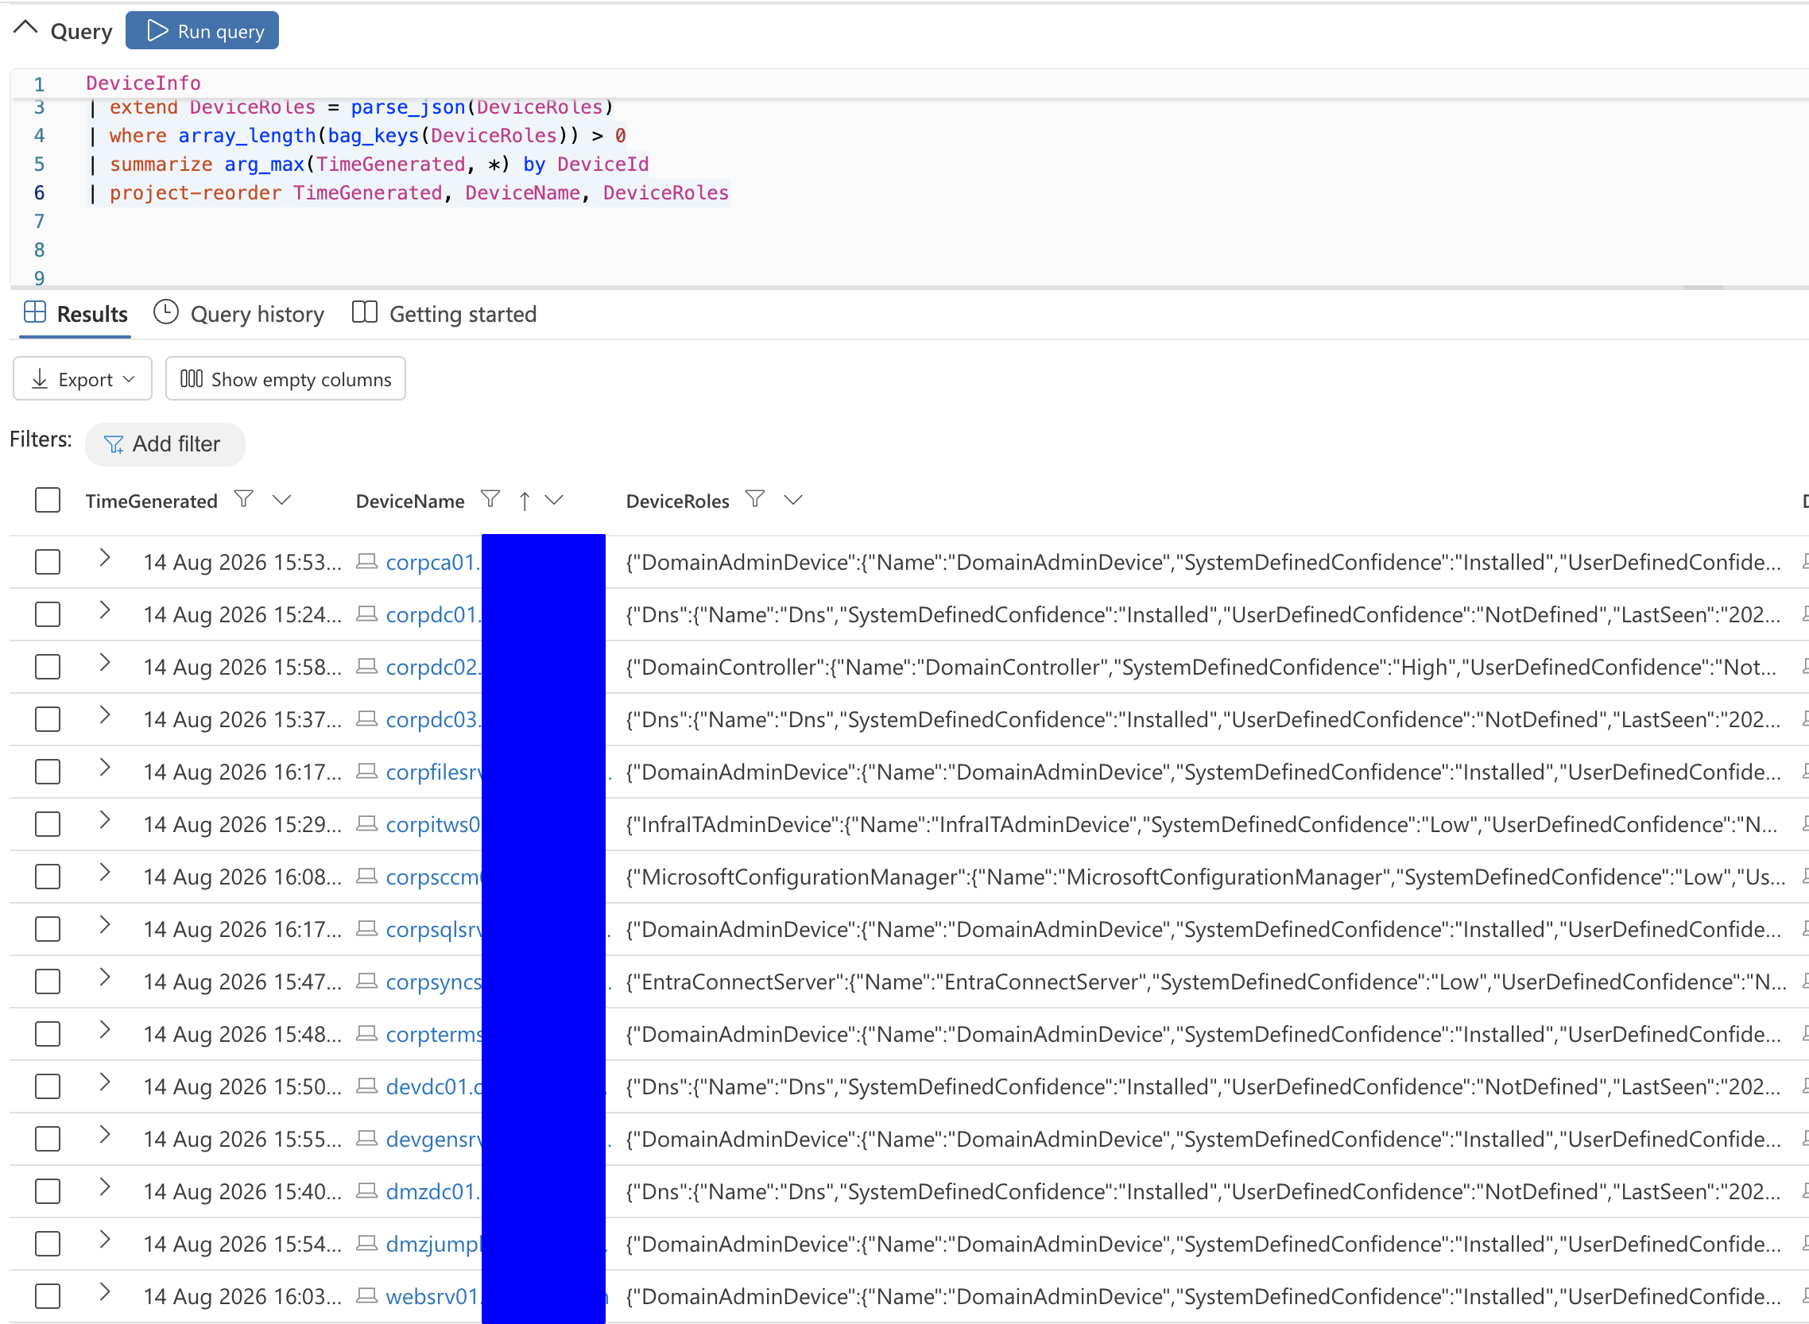Select the corpfilesrv row checkbox

tap(47, 772)
